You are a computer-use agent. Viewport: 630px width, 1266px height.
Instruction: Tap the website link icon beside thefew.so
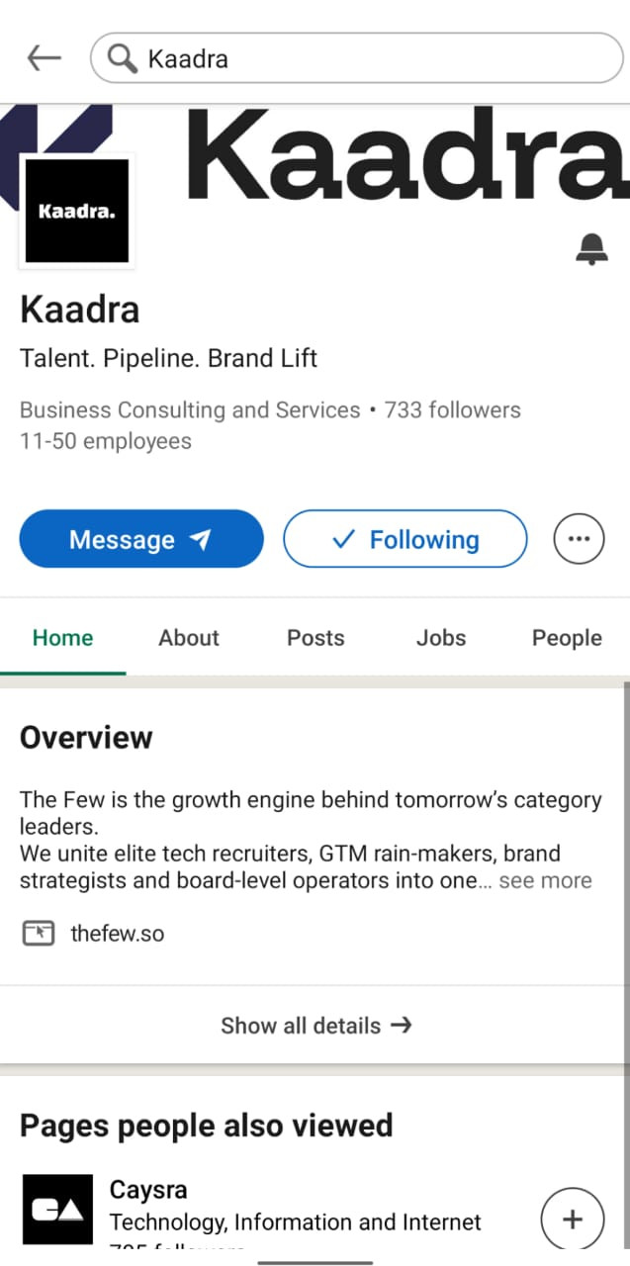pos(38,933)
